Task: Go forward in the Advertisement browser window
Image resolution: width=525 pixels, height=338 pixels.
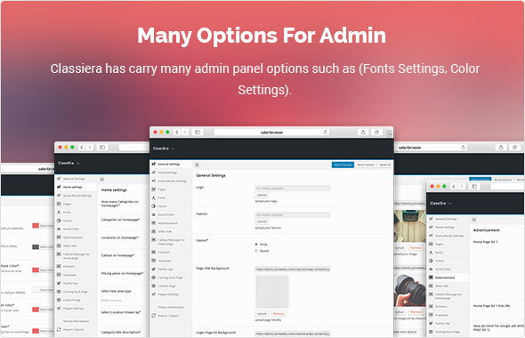Action: click(462, 187)
